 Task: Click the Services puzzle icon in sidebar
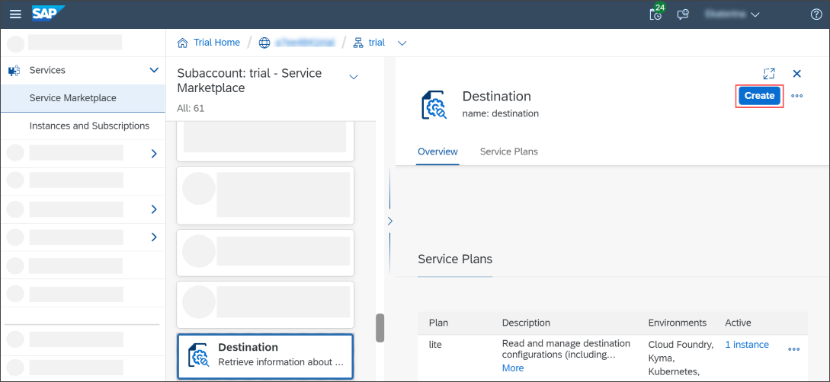[x=14, y=70]
